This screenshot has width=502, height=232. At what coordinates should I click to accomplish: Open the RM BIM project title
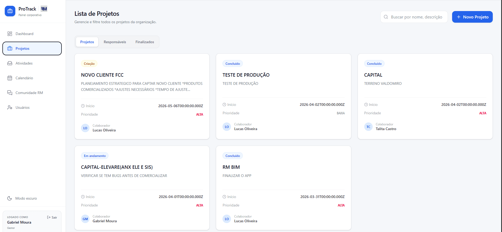tap(231, 167)
